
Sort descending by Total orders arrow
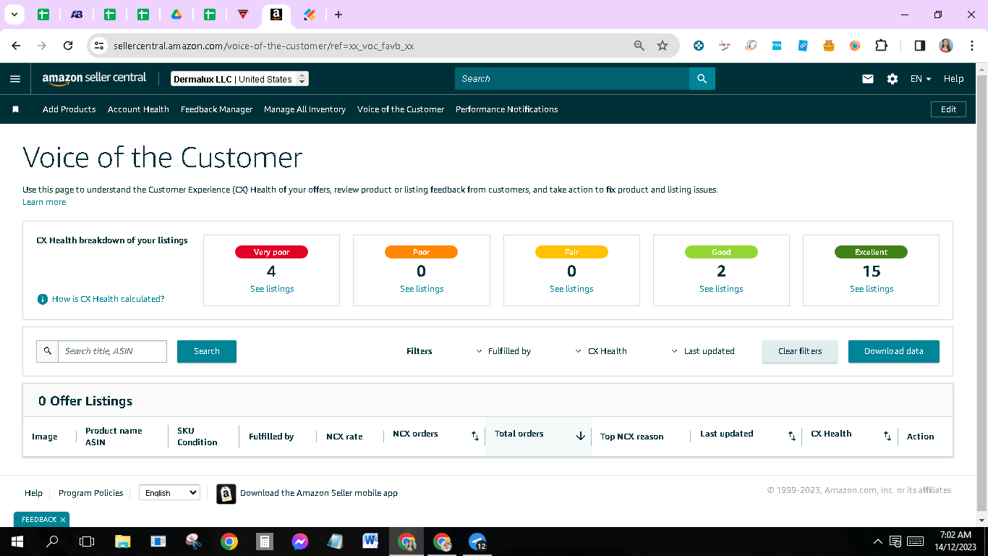click(580, 436)
